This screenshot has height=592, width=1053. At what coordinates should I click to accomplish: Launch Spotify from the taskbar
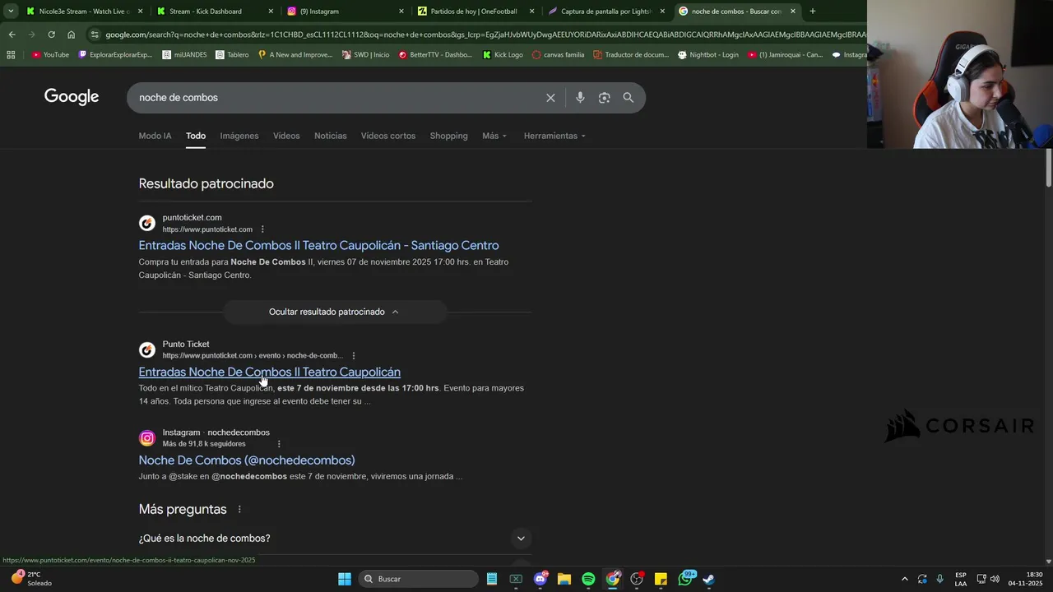tap(588, 579)
